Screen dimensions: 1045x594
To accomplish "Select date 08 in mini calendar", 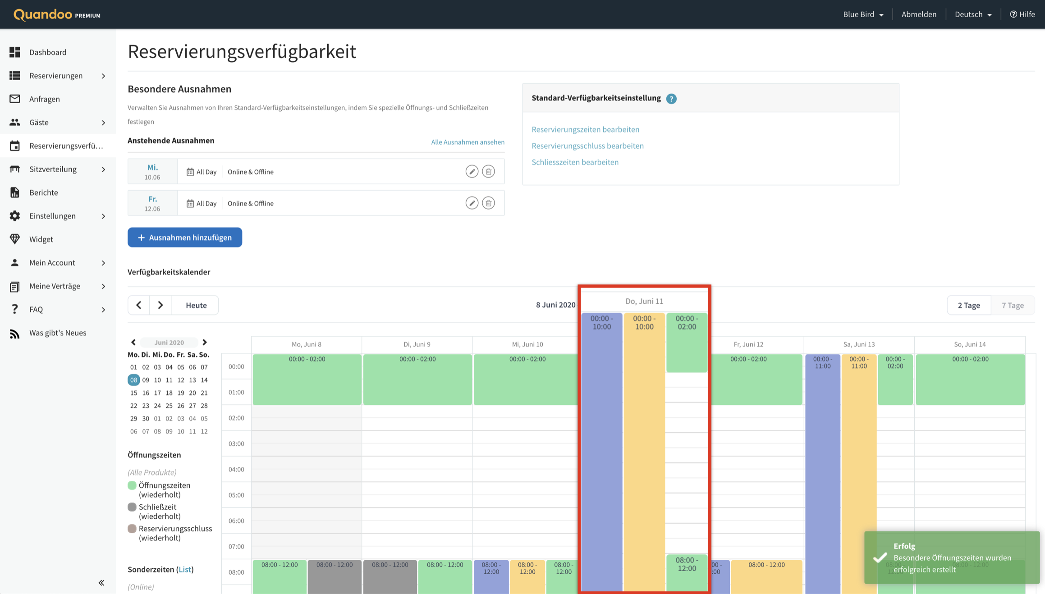I will point(133,380).
